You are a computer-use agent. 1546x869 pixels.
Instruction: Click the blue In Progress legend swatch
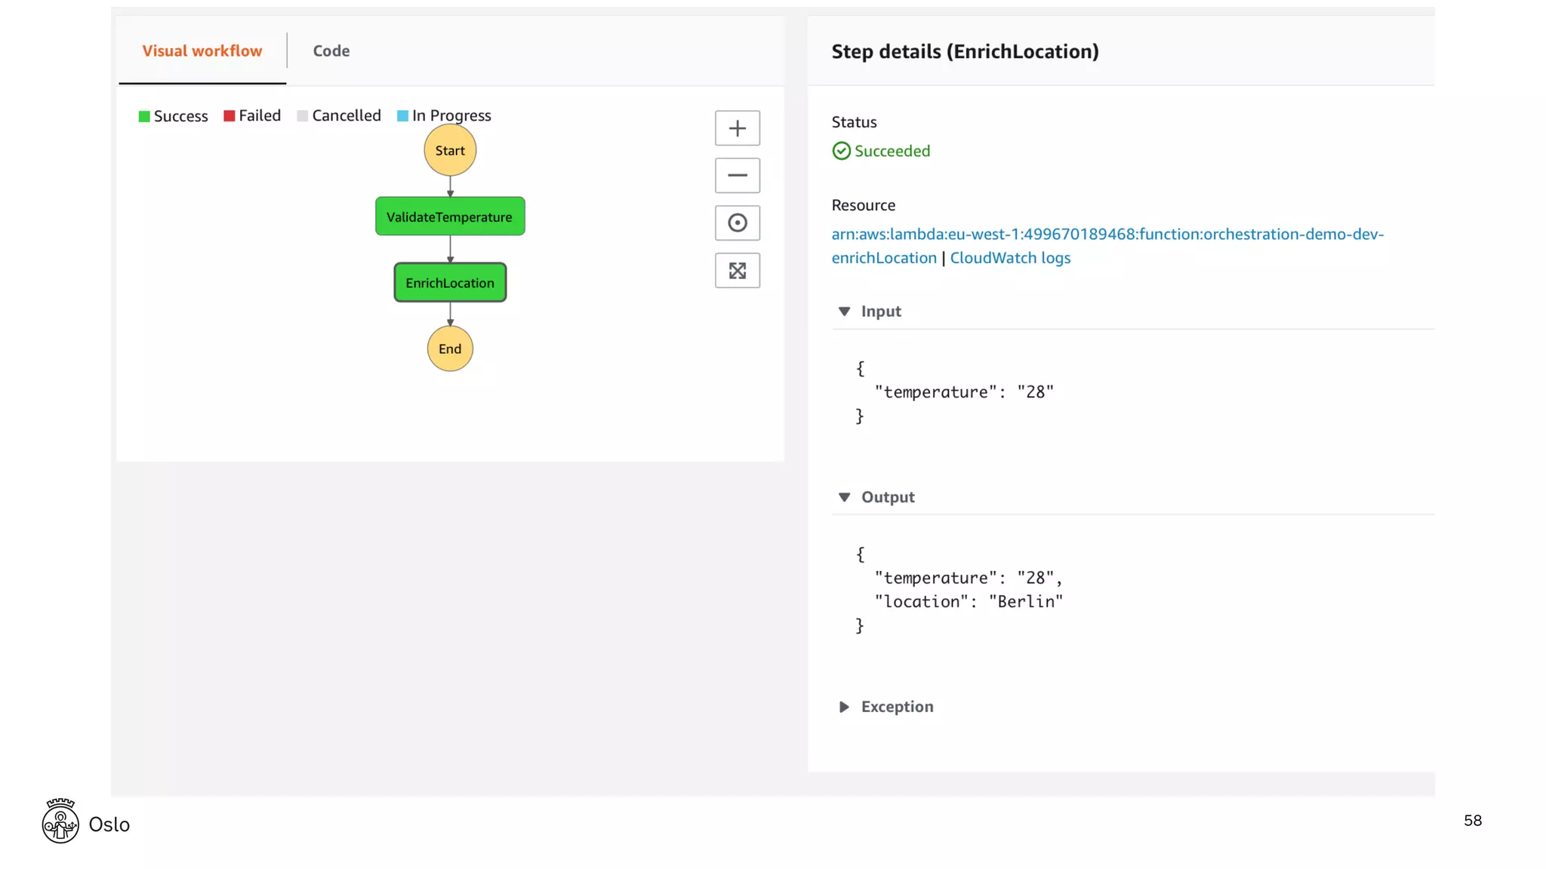coord(403,115)
